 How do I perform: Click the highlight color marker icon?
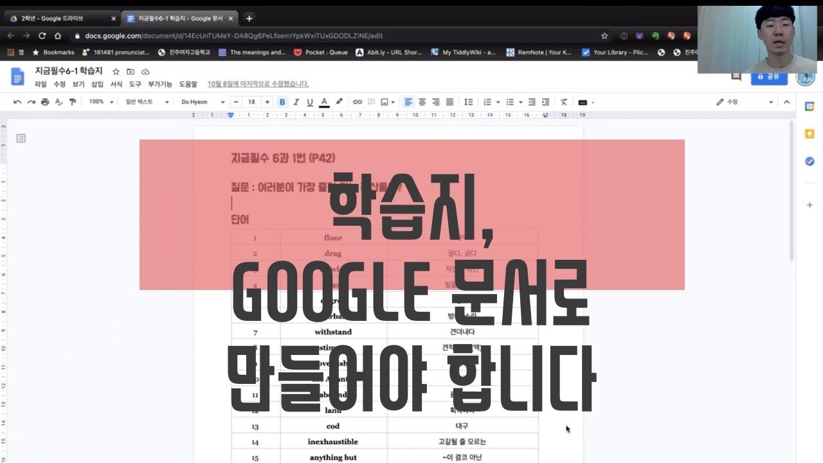point(339,102)
